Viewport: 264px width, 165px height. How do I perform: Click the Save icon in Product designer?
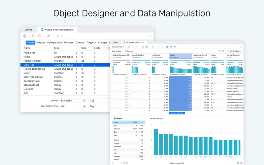[x=25, y=36]
